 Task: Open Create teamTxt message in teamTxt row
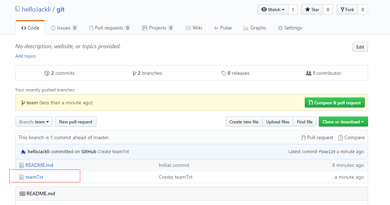coord(176,177)
